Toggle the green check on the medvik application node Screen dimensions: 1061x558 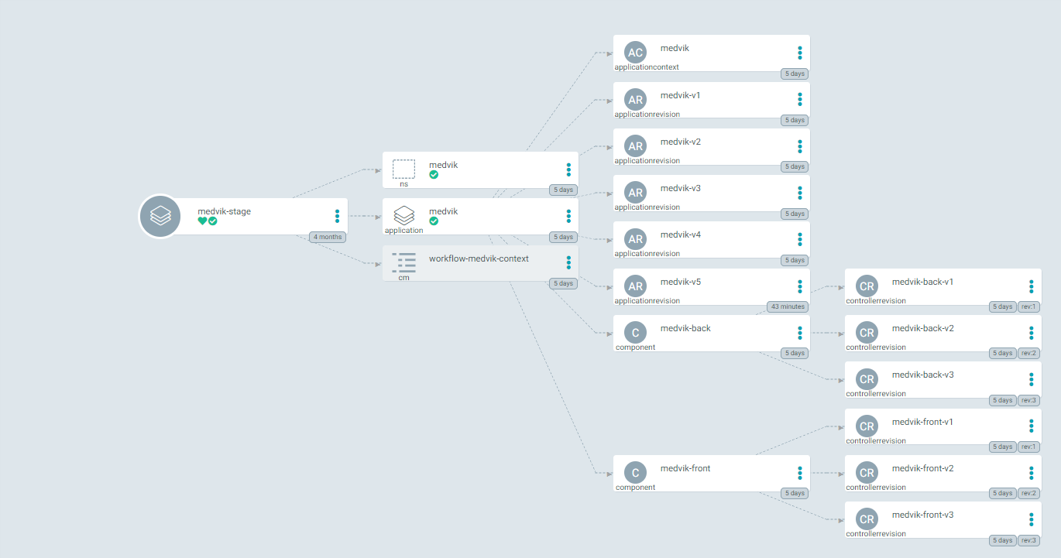(434, 221)
